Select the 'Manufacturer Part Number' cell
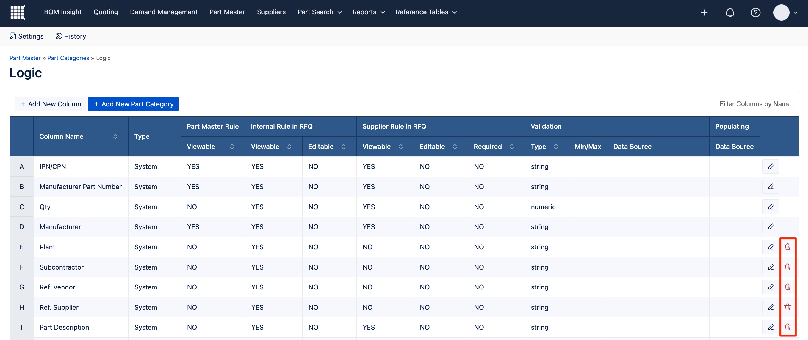This screenshot has width=808, height=340. [x=80, y=187]
